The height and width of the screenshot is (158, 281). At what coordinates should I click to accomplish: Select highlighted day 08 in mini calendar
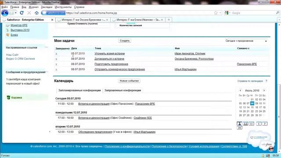click(x=252, y=104)
